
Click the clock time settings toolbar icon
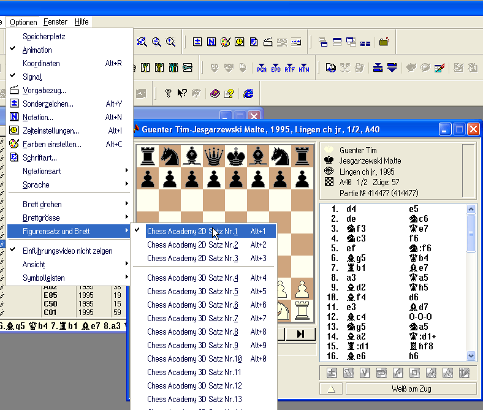point(239,42)
